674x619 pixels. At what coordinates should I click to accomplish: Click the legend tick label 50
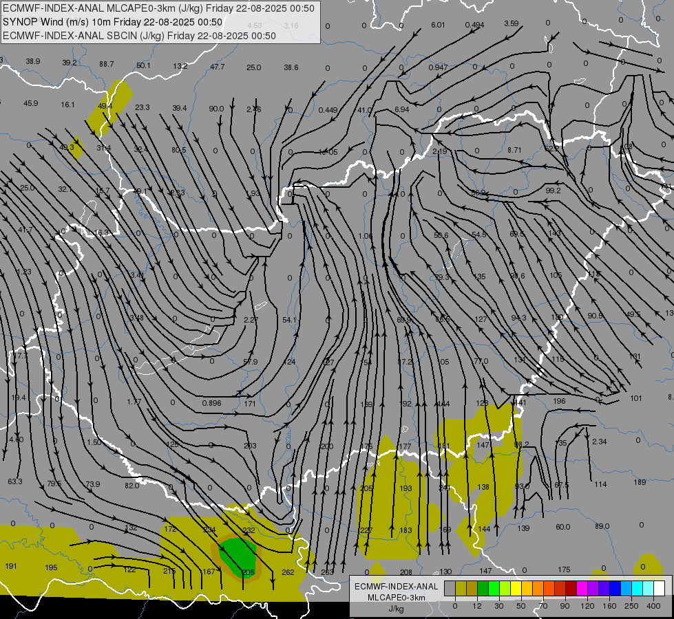(x=521, y=606)
